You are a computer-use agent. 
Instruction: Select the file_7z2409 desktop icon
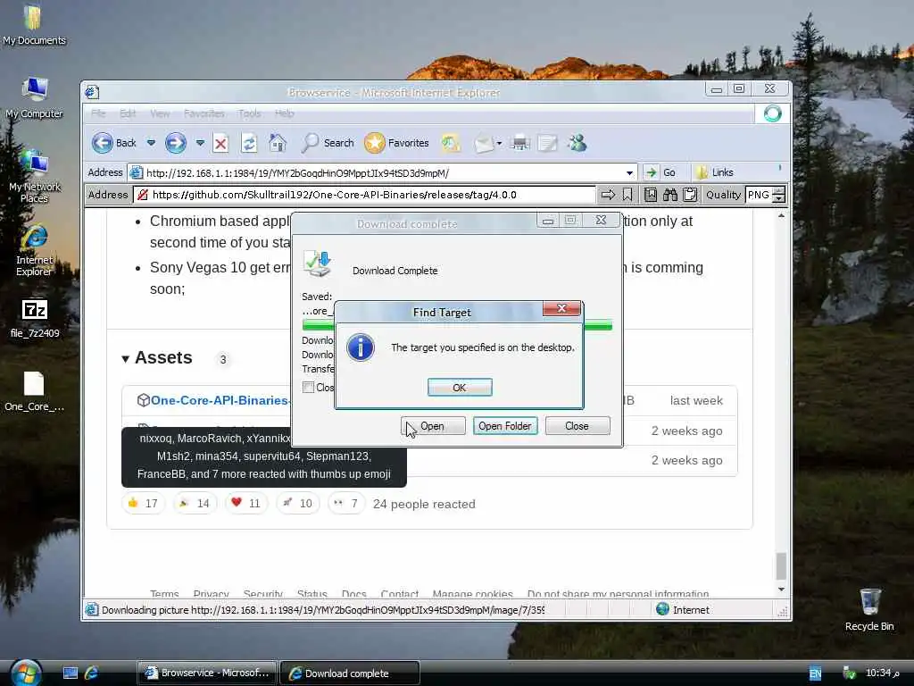coord(35,319)
